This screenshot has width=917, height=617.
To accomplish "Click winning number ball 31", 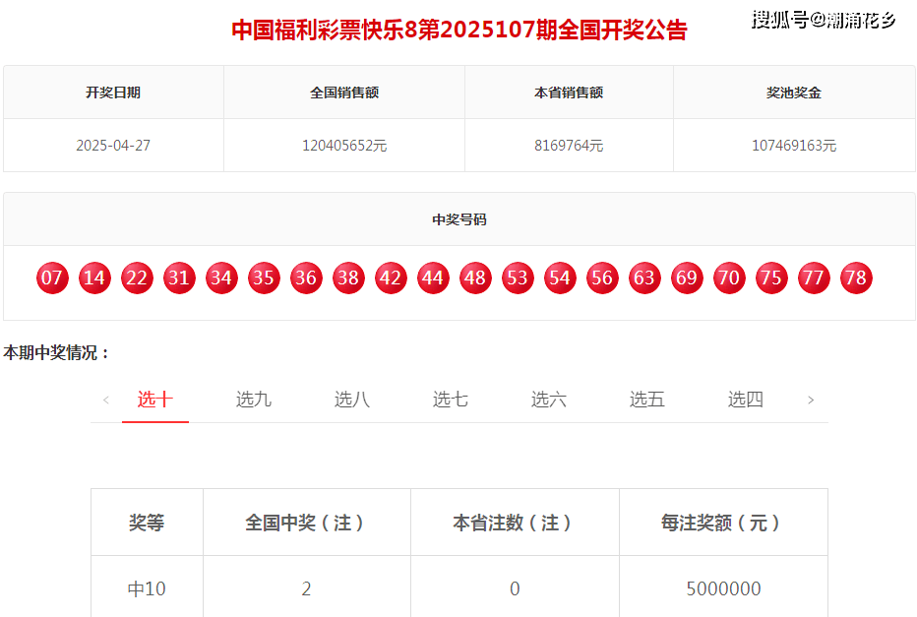I will click(179, 278).
